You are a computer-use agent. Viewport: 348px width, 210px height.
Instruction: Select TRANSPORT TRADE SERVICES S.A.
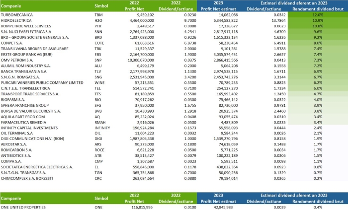(x=30, y=94)
